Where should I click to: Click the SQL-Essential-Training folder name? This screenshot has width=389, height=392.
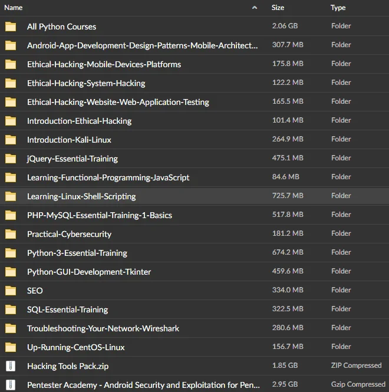point(68,309)
